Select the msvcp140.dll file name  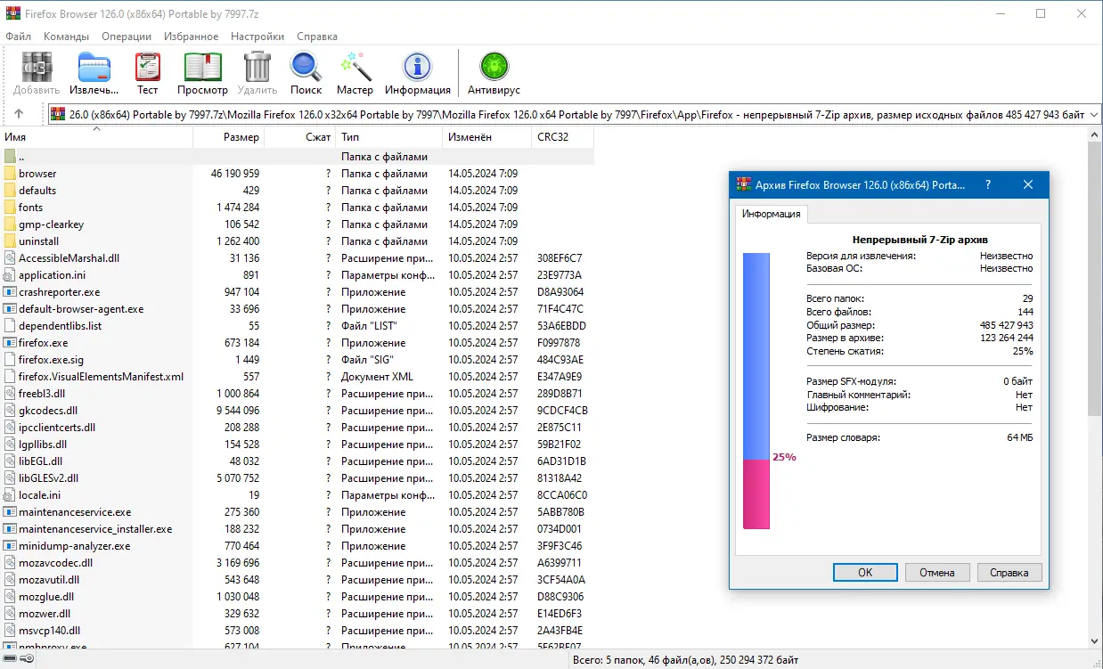coord(49,631)
